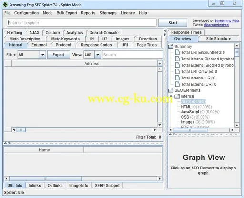244x198 pixels.
Task: Switch to the Directives tab
Action: (x=148, y=39)
